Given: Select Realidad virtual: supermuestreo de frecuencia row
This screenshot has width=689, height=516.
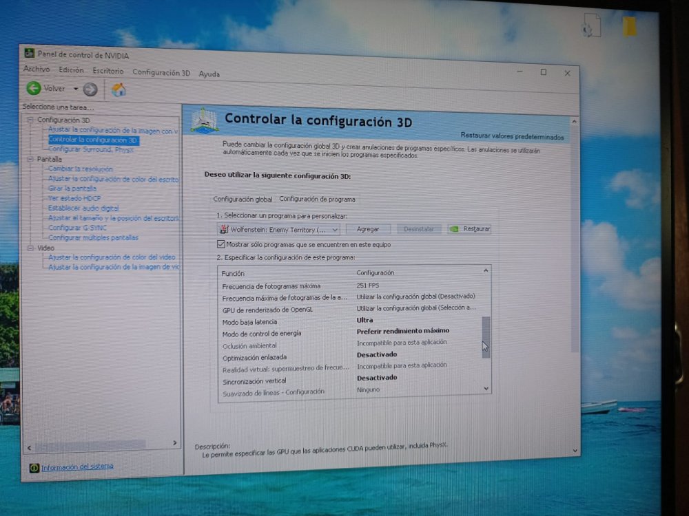Looking at the screenshot, I should pyautogui.click(x=350, y=367).
